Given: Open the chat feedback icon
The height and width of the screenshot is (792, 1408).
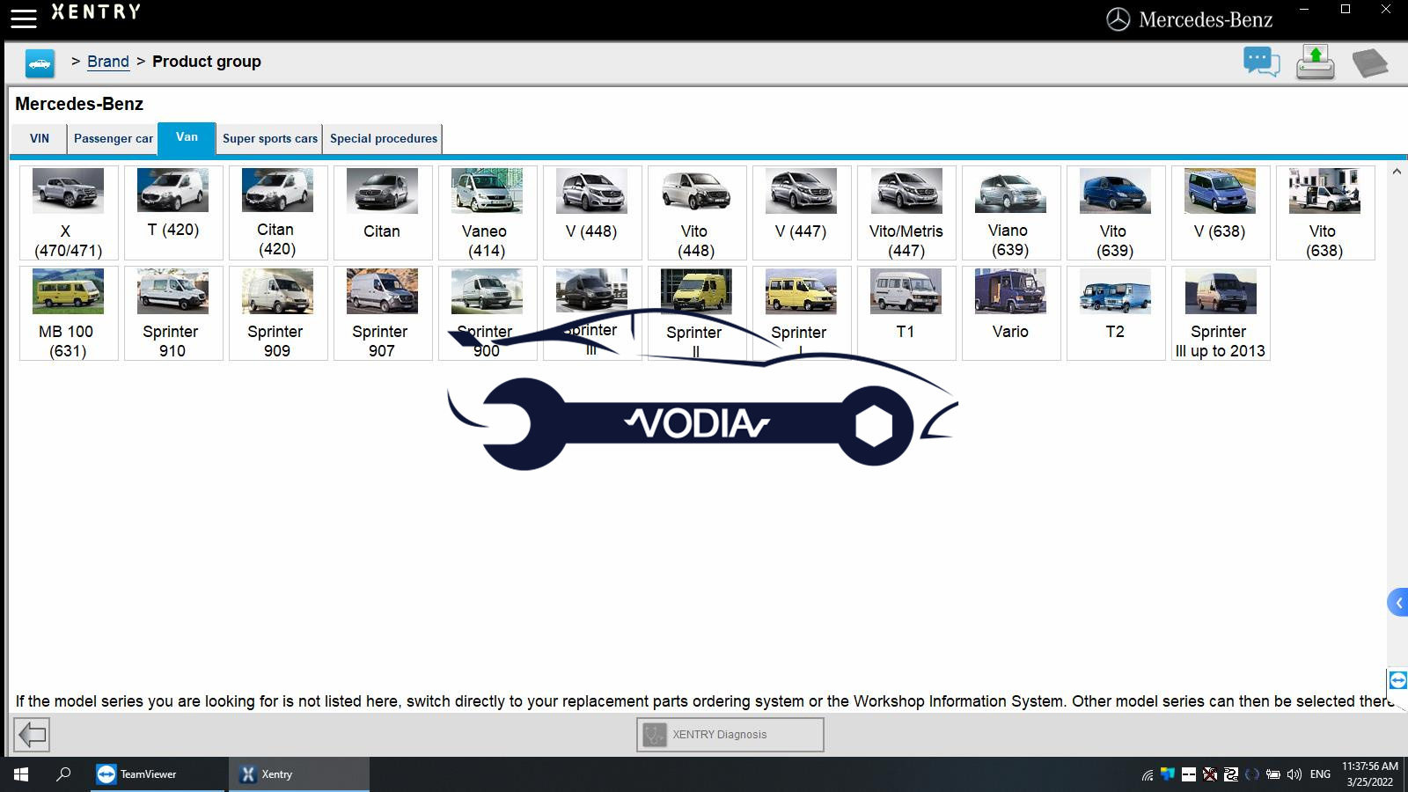Looking at the screenshot, I should [1261, 62].
